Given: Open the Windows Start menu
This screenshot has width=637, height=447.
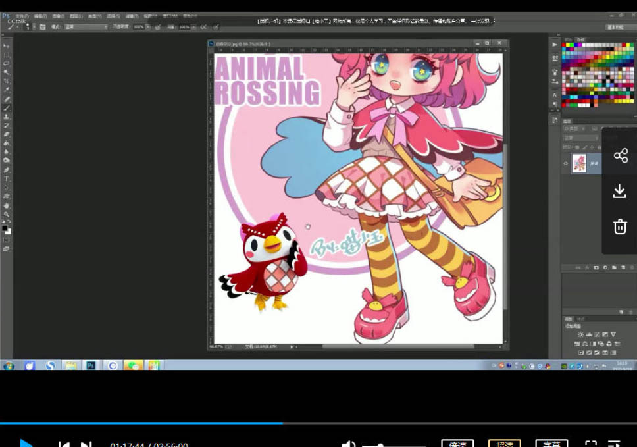Looking at the screenshot, I should 9,365.
